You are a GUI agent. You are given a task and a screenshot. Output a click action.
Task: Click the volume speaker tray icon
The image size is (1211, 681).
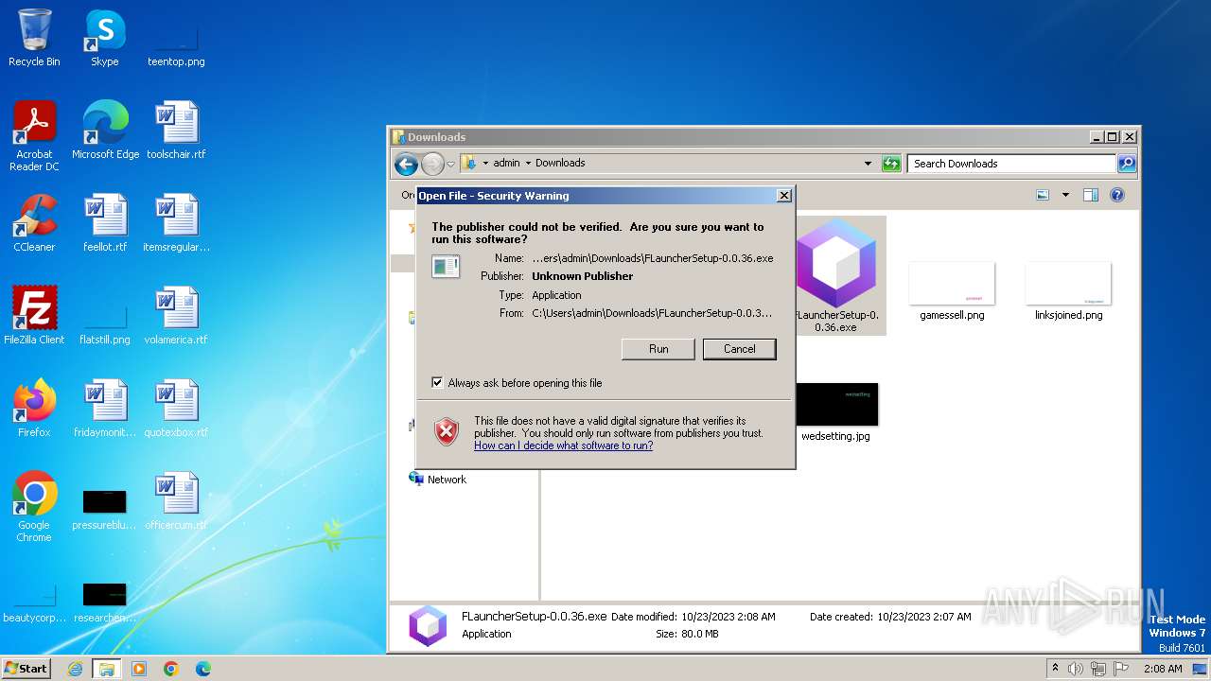point(1076,669)
